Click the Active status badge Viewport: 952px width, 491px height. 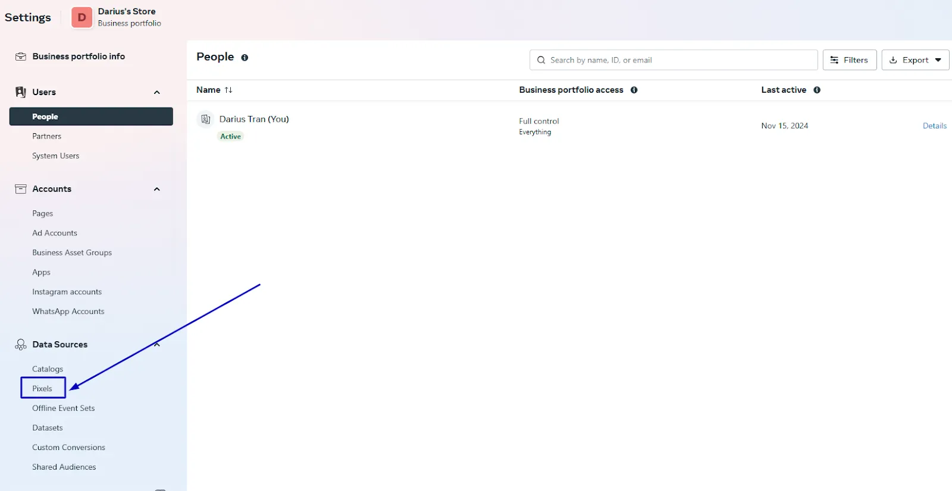pos(231,136)
